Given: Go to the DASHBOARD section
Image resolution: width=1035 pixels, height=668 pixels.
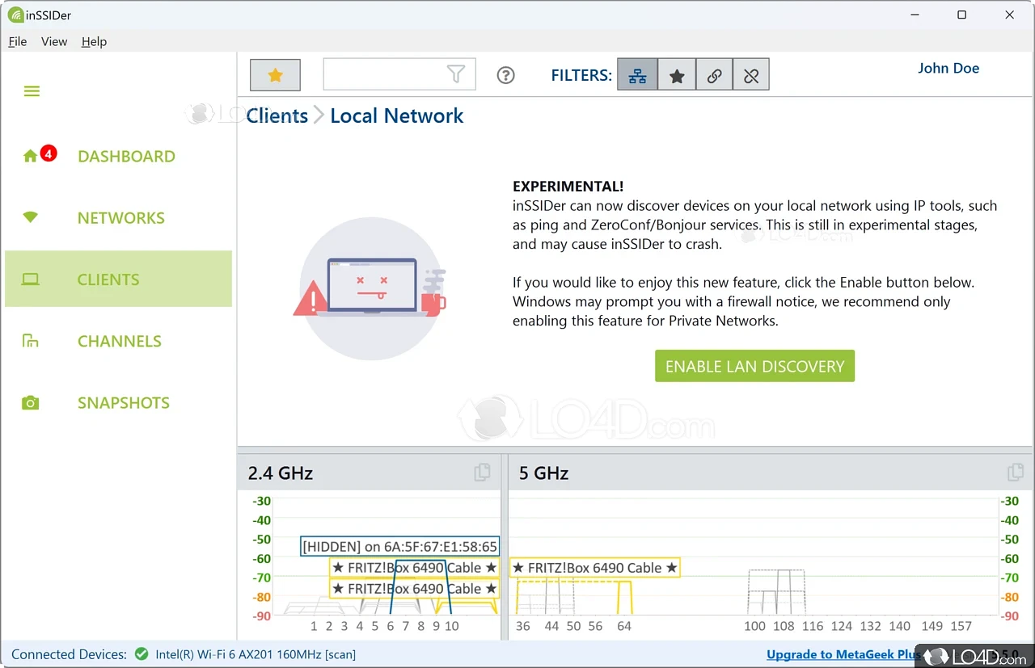Looking at the screenshot, I should click(x=126, y=157).
